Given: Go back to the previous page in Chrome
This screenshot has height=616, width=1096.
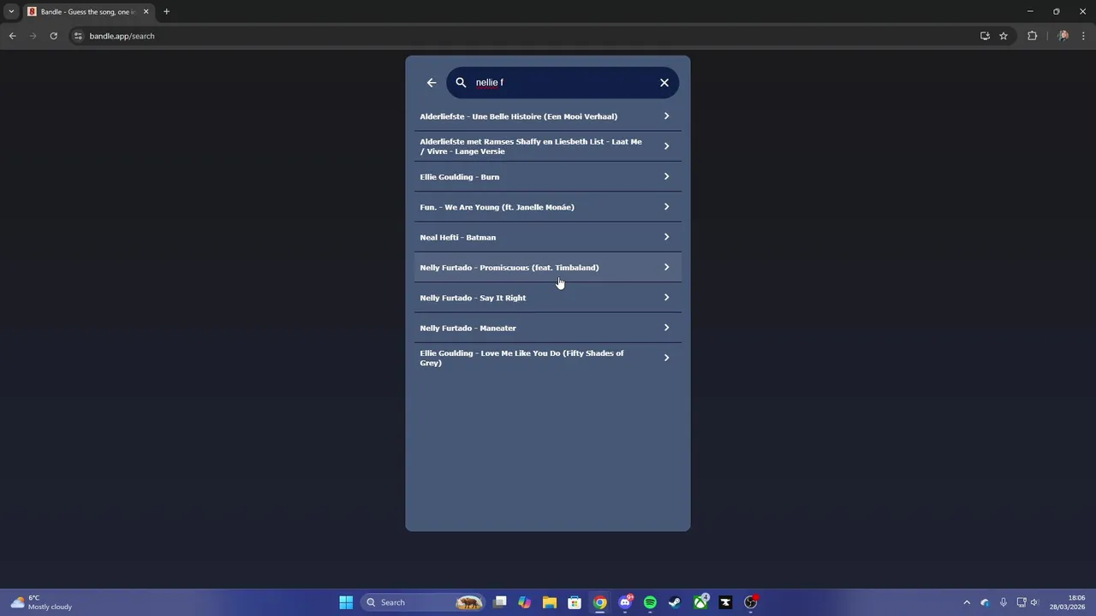Looking at the screenshot, I should pyautogui.click(x=12, y=36).
